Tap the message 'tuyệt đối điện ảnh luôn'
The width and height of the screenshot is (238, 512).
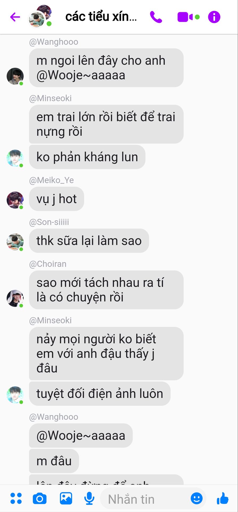click(100, 394)
